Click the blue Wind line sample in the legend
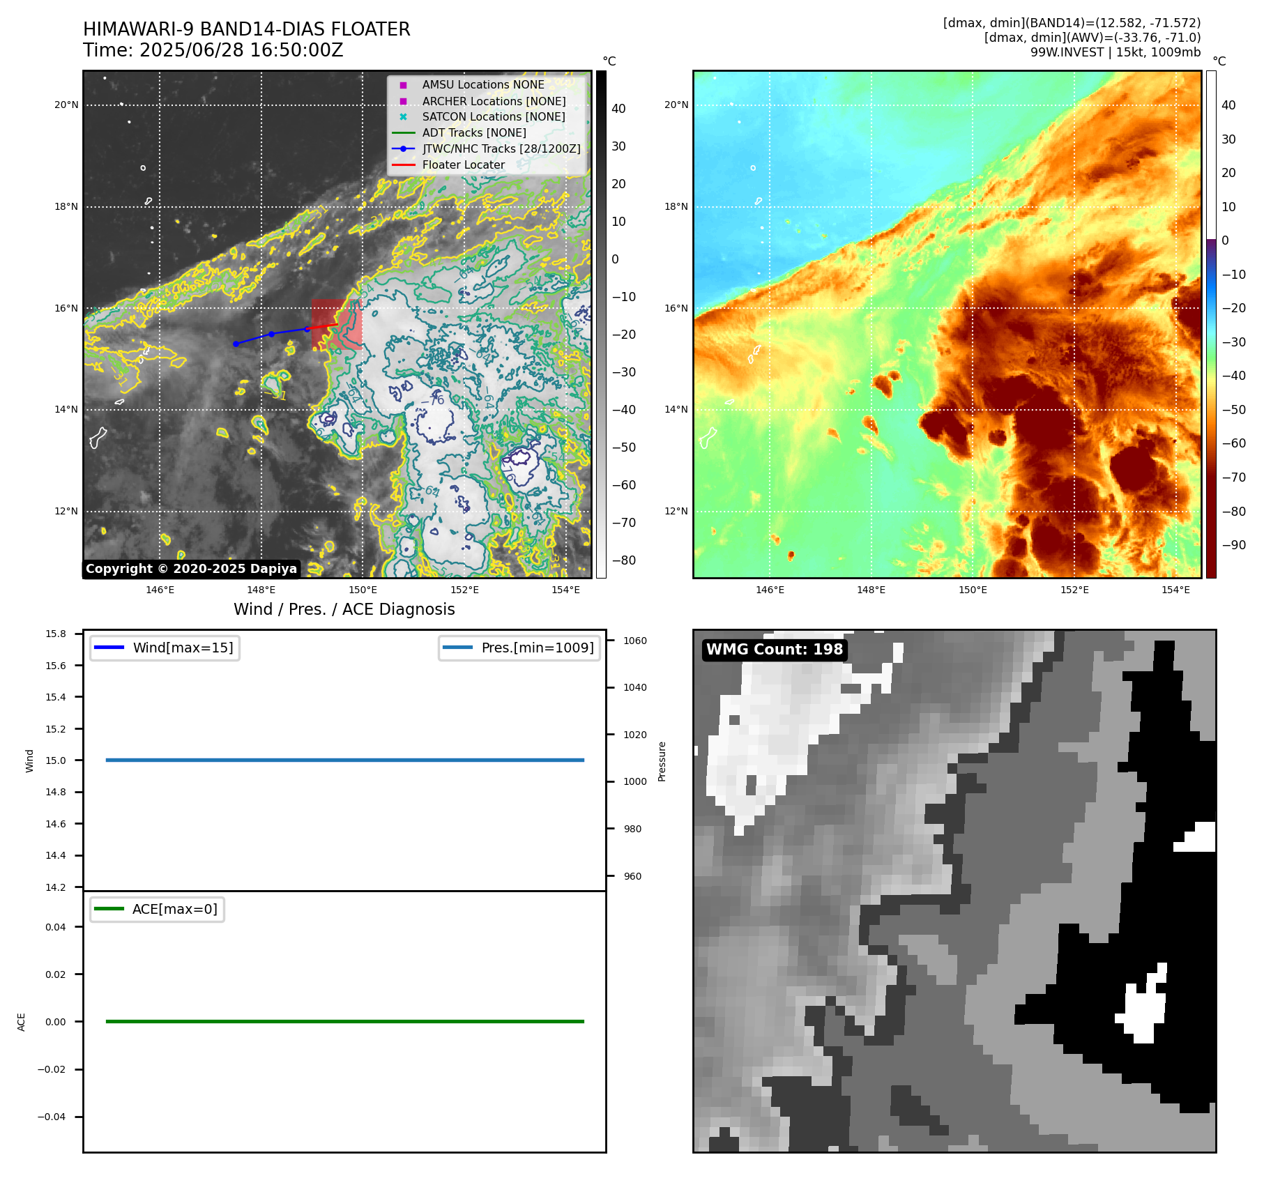Viewport: 1264px width, 1178px height. [x=109, y=648]
